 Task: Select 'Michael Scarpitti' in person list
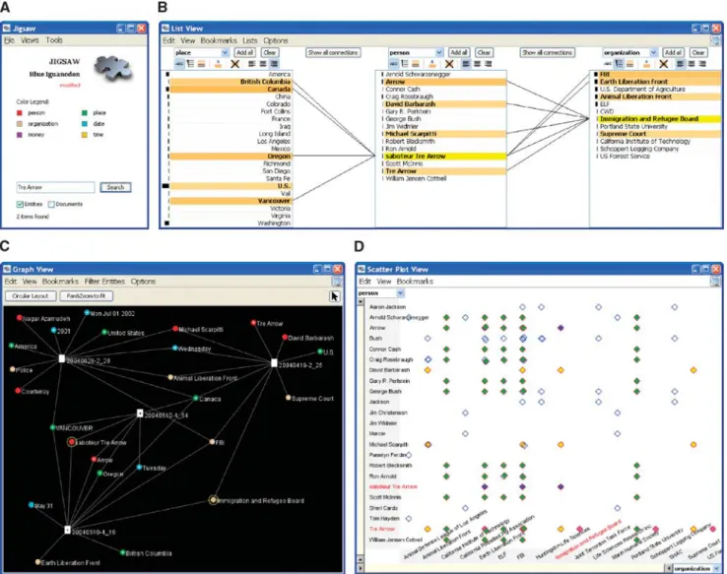pos(443,134)
